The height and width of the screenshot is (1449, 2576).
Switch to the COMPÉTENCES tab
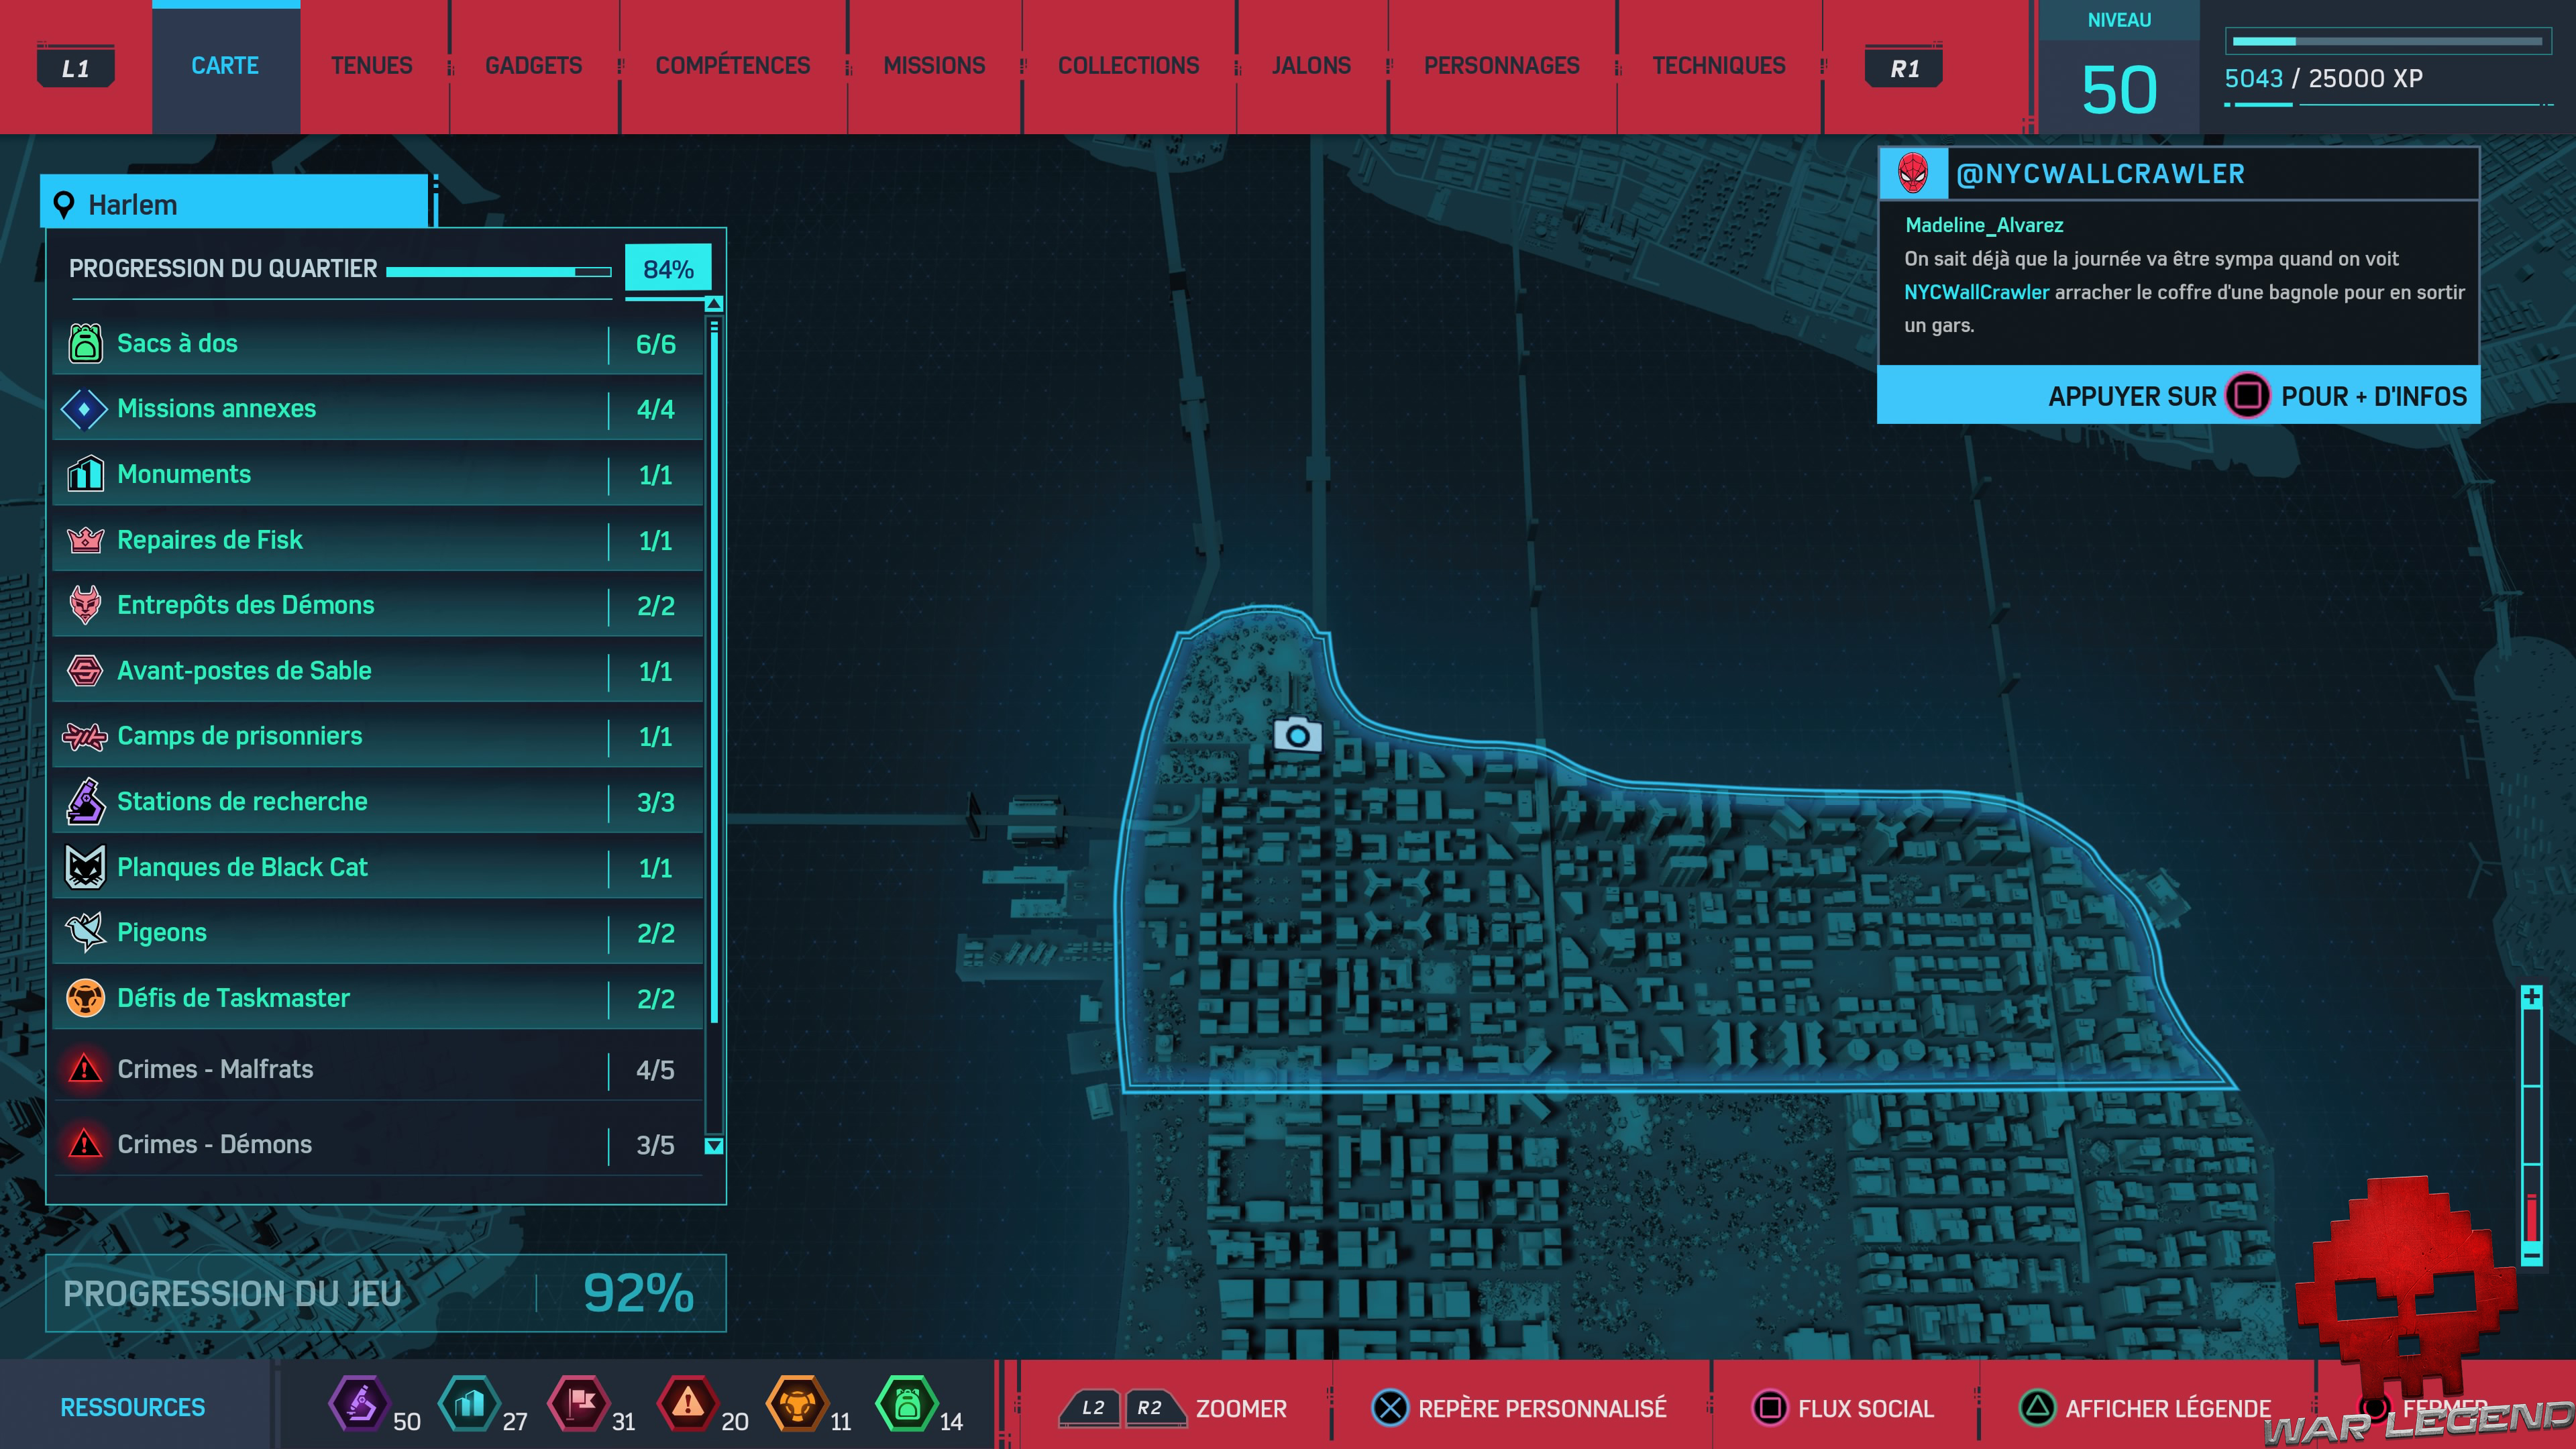[732, 66]
